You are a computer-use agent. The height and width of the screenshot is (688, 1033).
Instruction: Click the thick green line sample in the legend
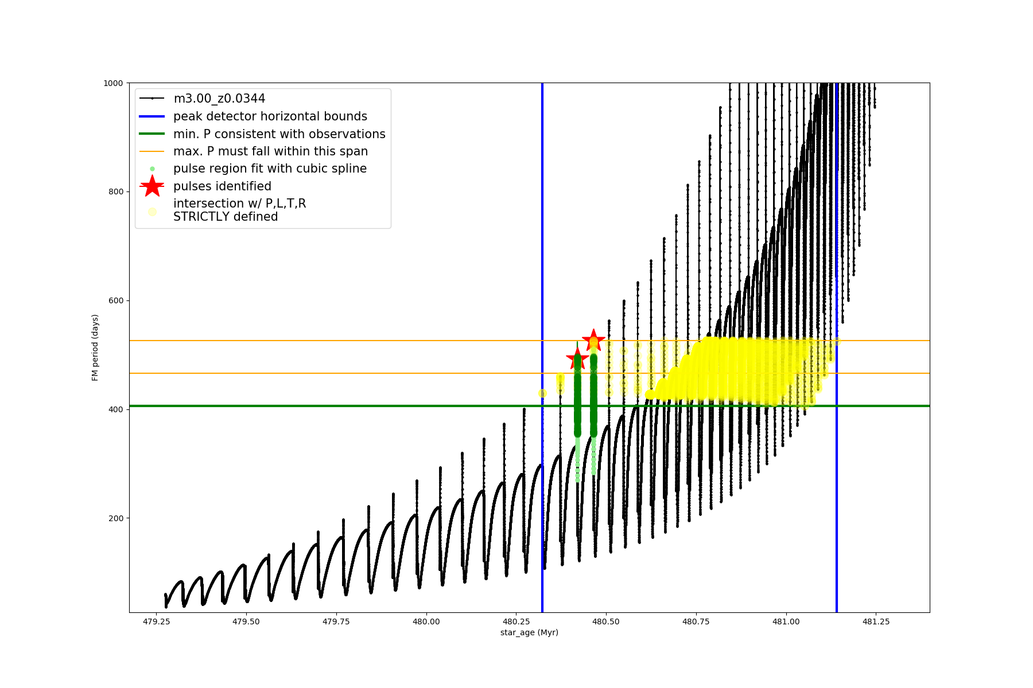(x=152, y=134)
